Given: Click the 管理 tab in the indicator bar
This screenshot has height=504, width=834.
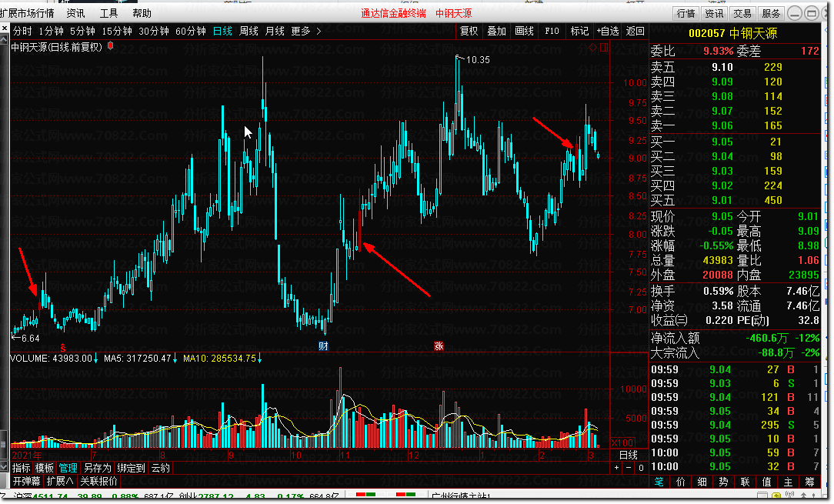Looking at the screenshot, I should (68, 468).
